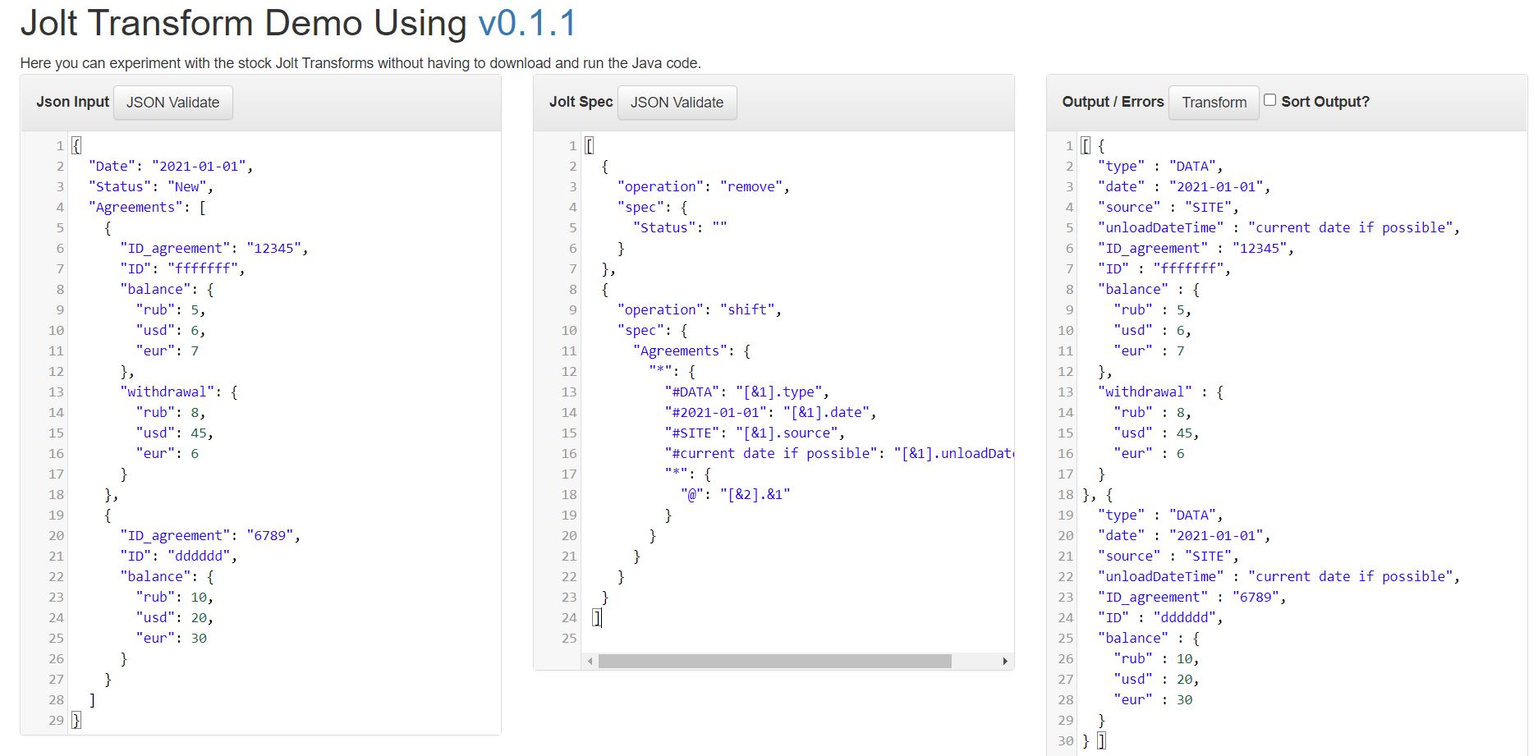
Task: Click "ID" : "fffffff" in Output panel
Action: click(1164, 268)
